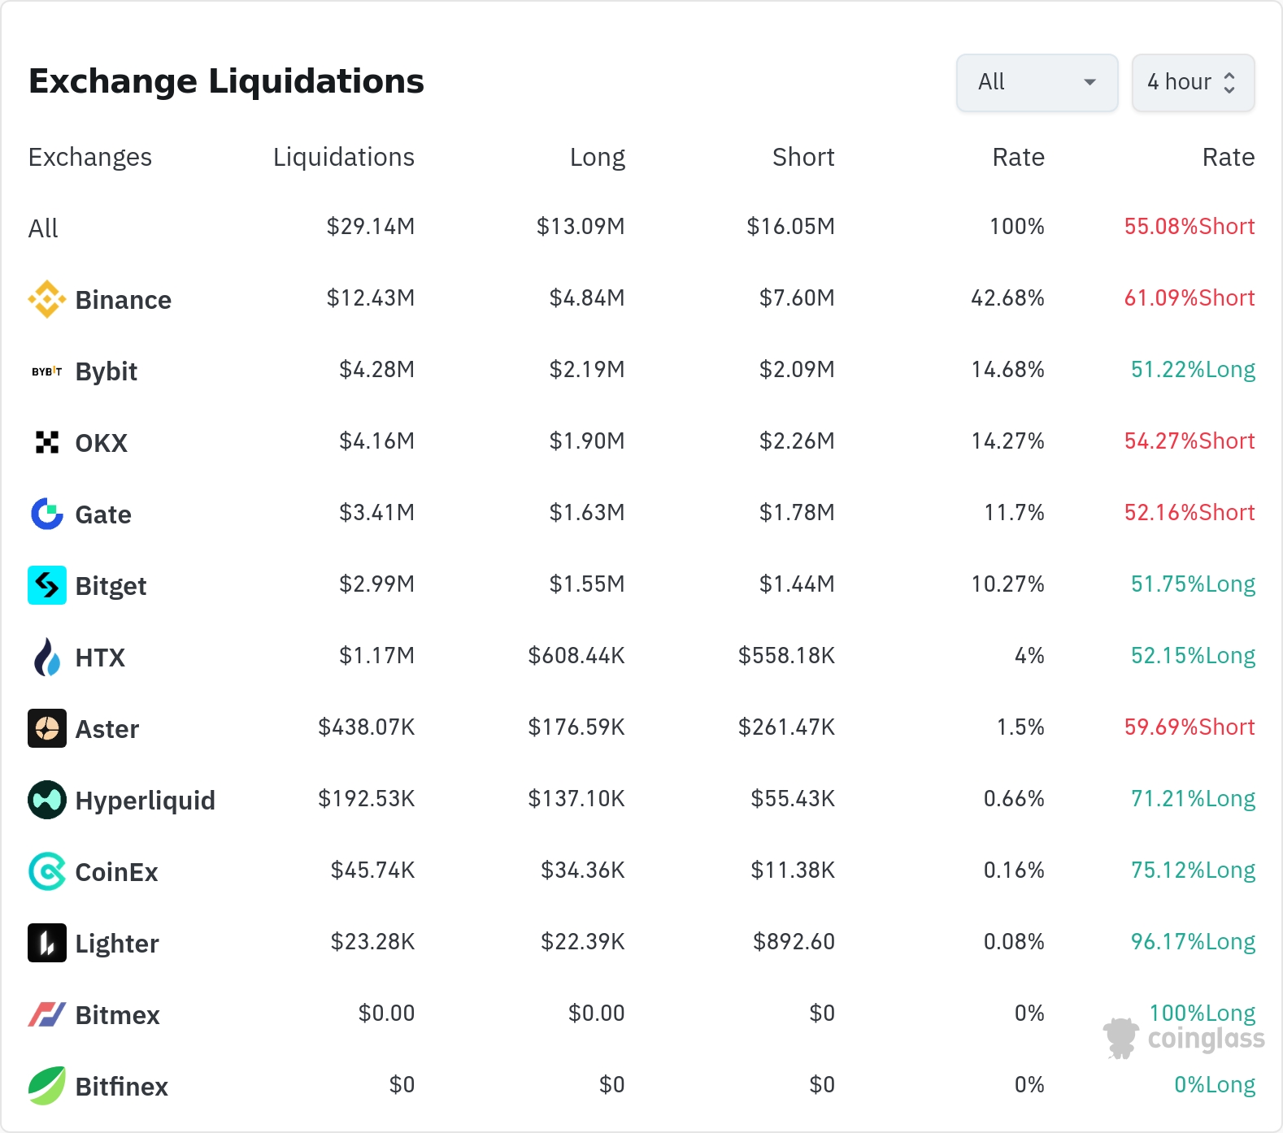Sort by the Long column header
The width and height of the screenshot is (1283, 1133).
coord(597,157)
